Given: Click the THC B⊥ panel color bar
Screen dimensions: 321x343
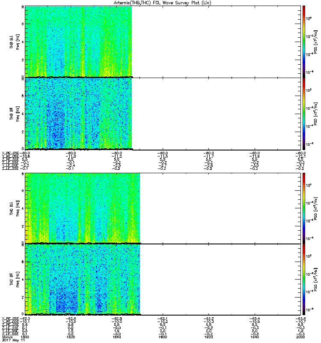Looking at the screenshot, I should coord(304,208).
